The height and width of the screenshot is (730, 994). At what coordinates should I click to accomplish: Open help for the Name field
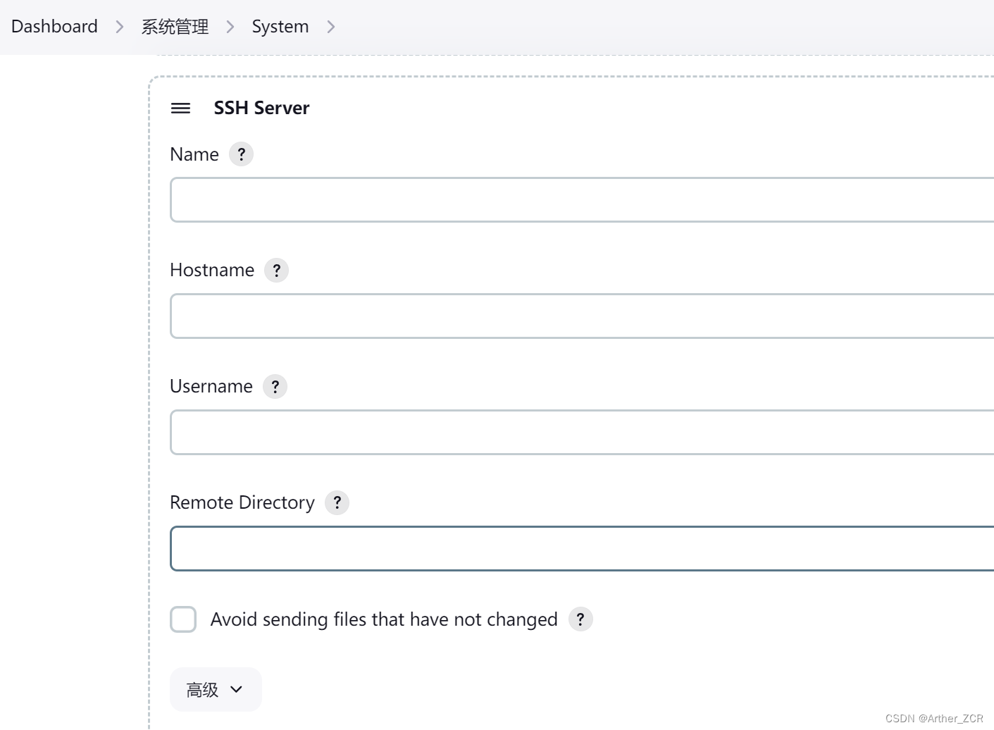[242, 154]
